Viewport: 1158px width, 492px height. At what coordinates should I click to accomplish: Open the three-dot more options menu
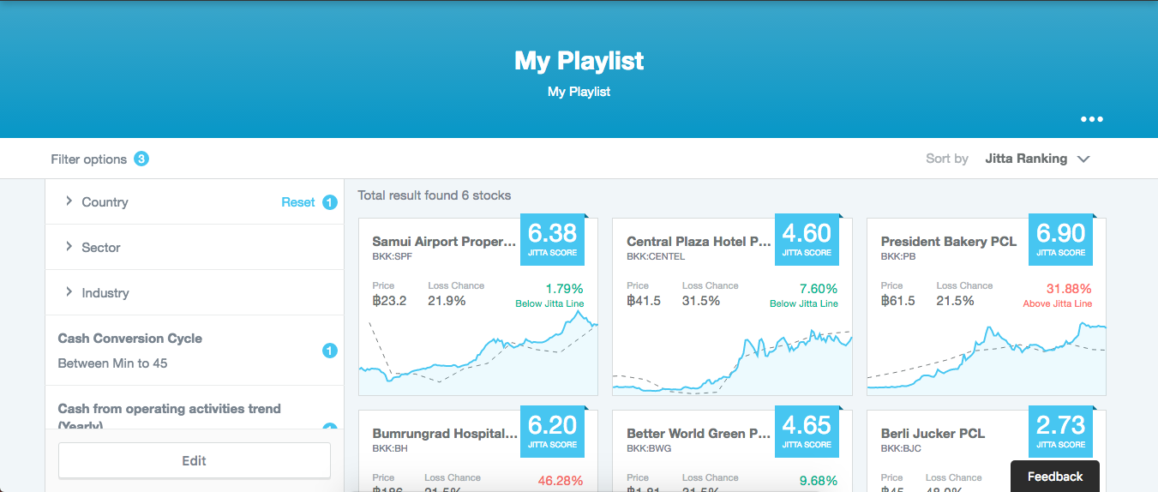pyautogui.click(x=1091, y=119)
